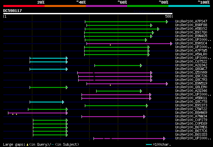Click the UniRef100_A2Q346 label
This screenshot has width=213, height=147.
(x=191, y=91)
